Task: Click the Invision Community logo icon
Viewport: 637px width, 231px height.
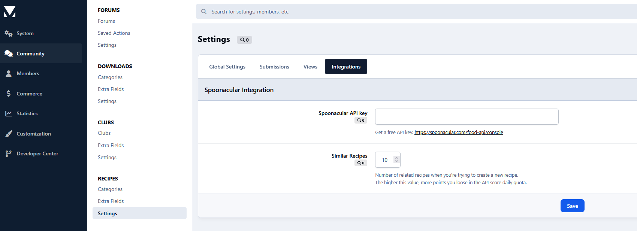Action: 10,12
